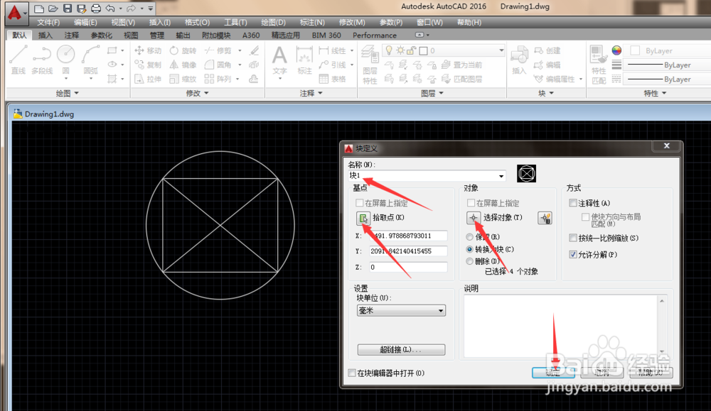
Task: Click the Help (帮助) button in dialog
Action: tap(651, 373)
